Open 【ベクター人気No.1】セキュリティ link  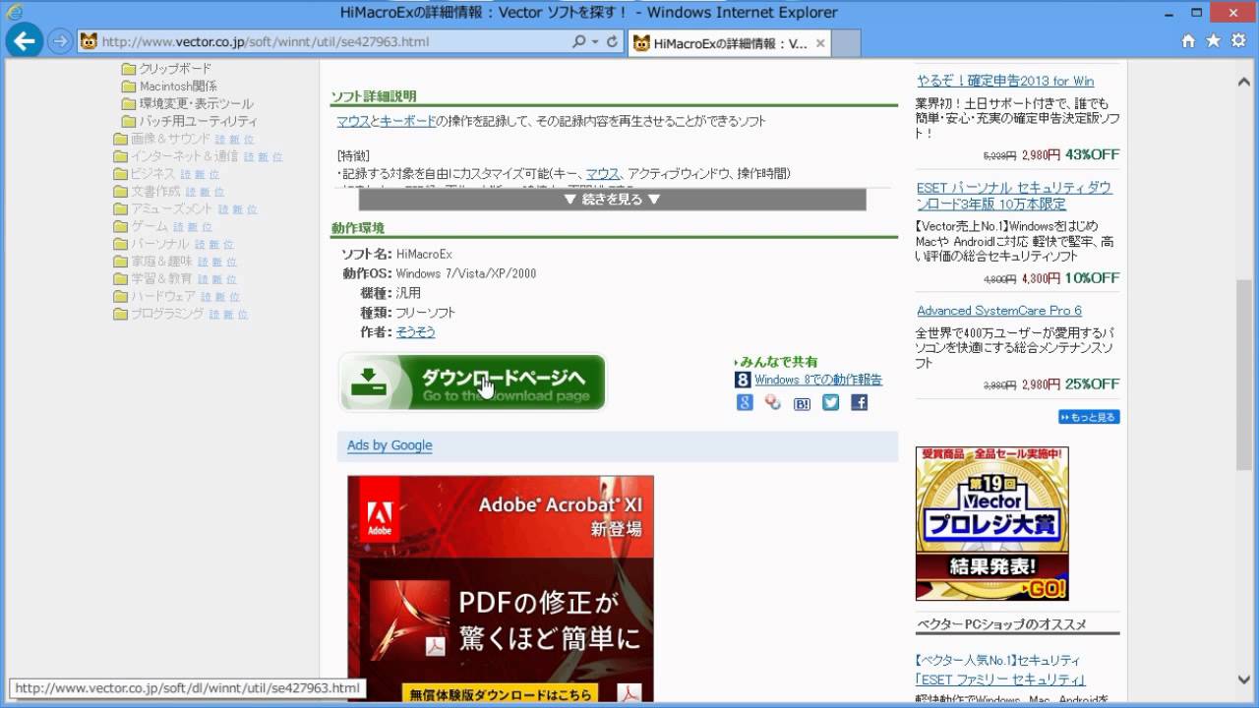(x=997, y=660)
